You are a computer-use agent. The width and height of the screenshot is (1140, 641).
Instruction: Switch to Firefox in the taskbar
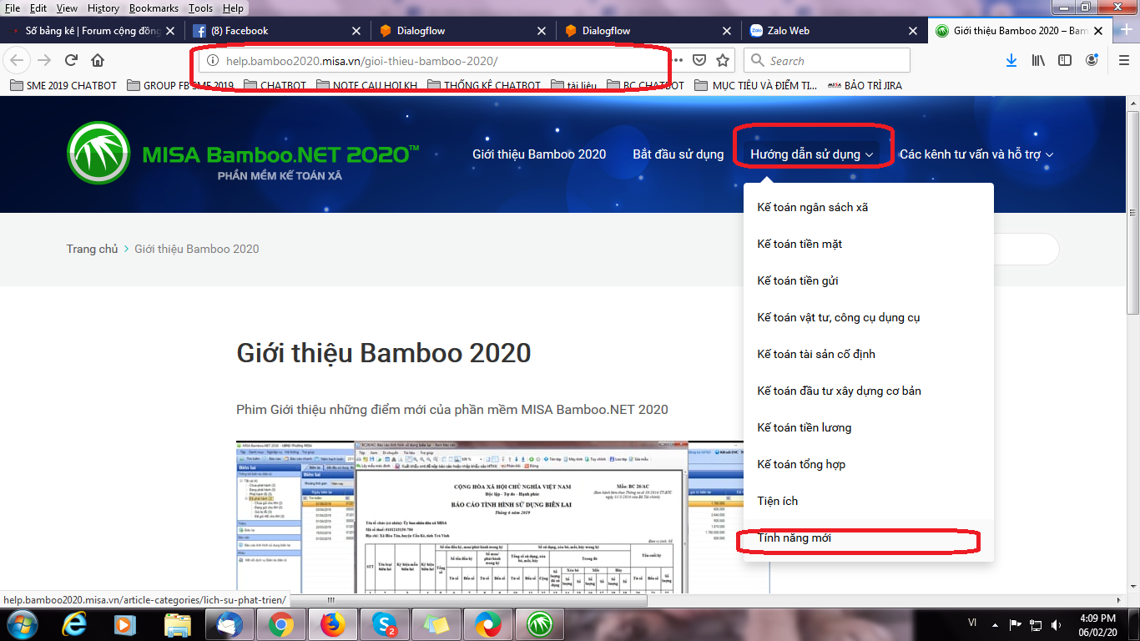[332, 623]
